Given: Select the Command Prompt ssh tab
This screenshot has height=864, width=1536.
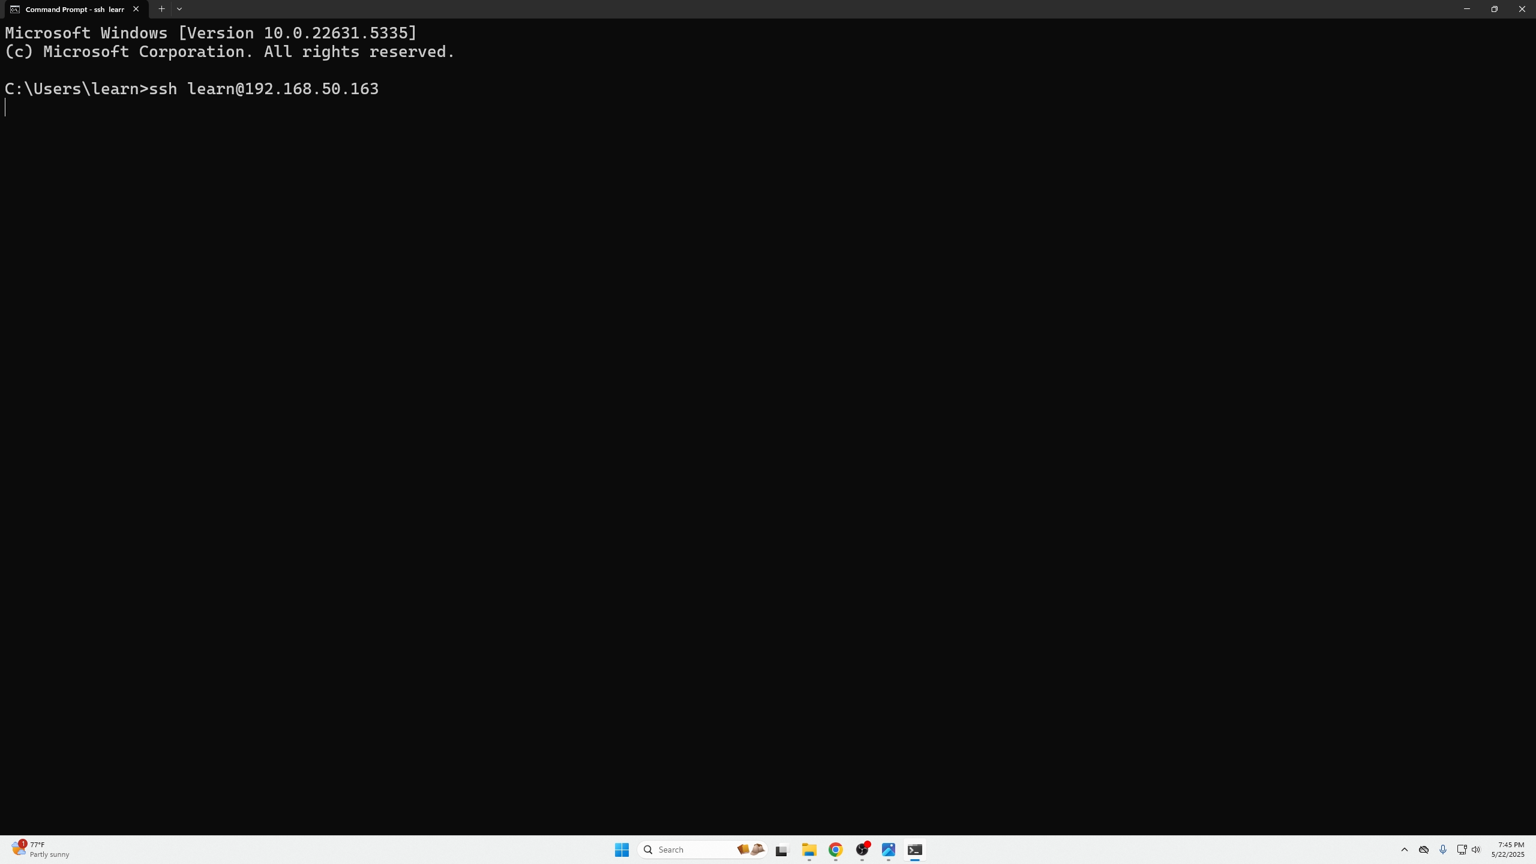Looking at the screenshot, I should (x=72, y=9).
